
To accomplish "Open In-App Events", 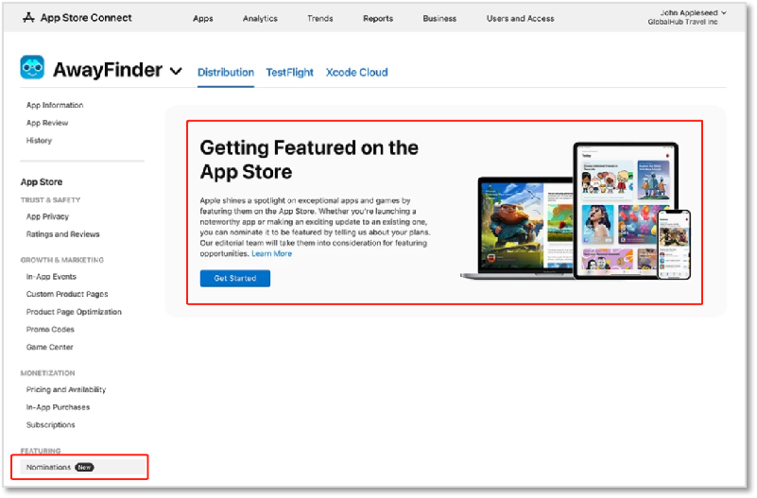I will coord(51,277).
